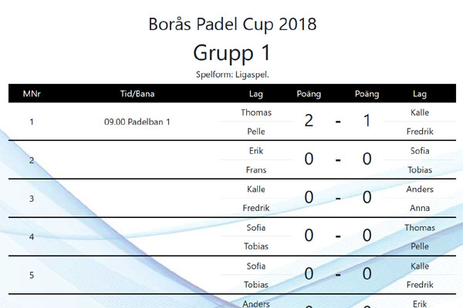Click the empty time cell of match 2
The width and height of the screenshot is (463, 308).
pos(137,160)
